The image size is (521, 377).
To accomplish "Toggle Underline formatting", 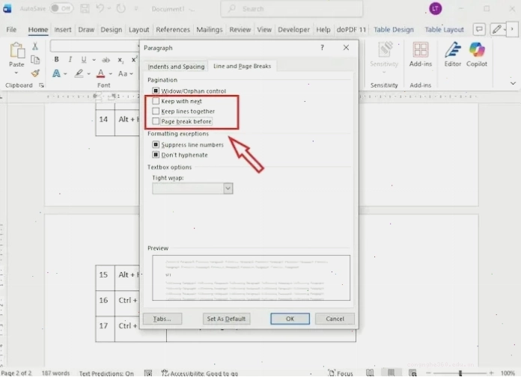I will (x=84, y=59).
